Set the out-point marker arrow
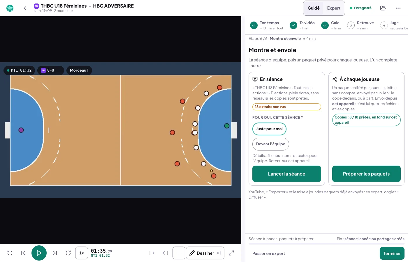This screenshot has width=408, height=262. coord(166,253)
